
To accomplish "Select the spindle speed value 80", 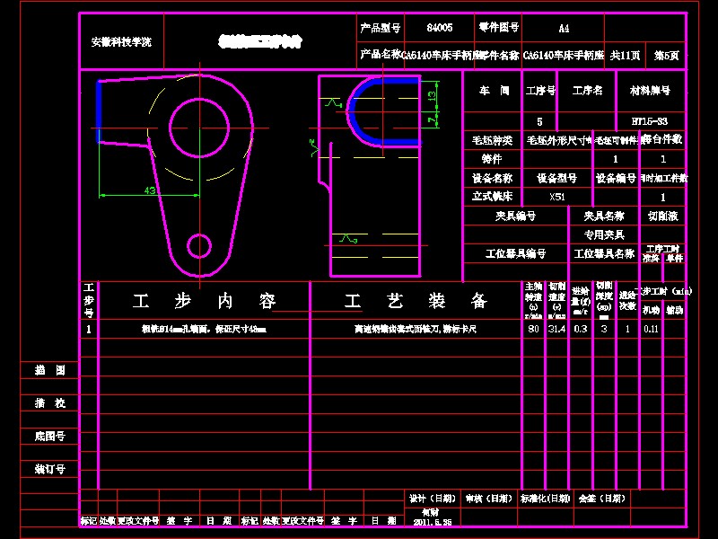I will 533,329.
